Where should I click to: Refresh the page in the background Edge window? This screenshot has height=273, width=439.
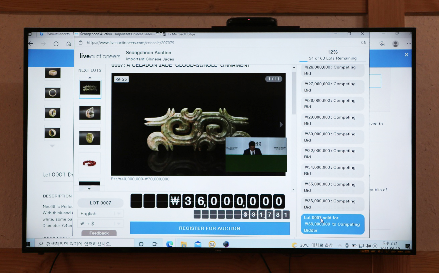(x=56, y=44)
